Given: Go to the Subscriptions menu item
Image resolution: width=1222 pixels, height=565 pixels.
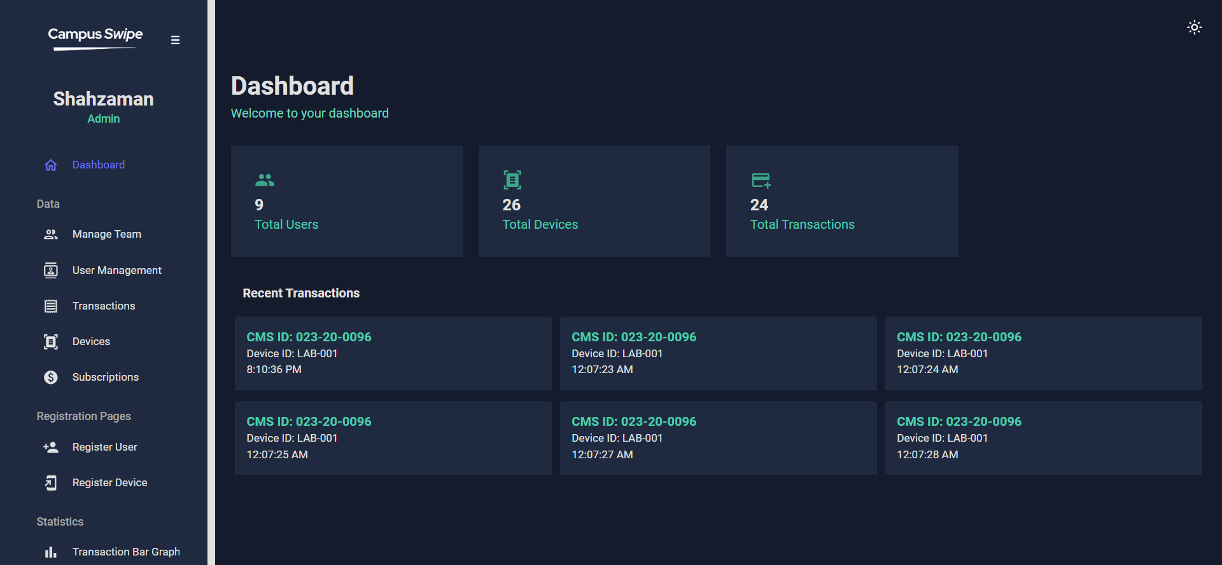Looking at the screenshot, I should [106, 378].
